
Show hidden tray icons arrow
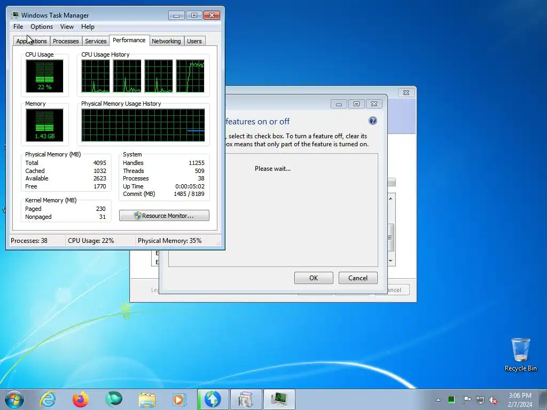pos(438,400)
